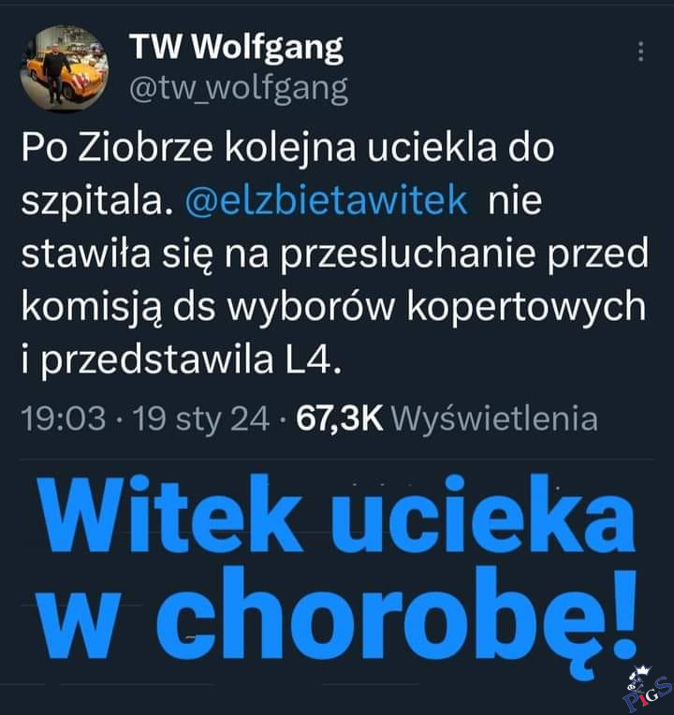674x715 pixels.
Task: Click the PiGS watermark logo
Action: (647, 689)
